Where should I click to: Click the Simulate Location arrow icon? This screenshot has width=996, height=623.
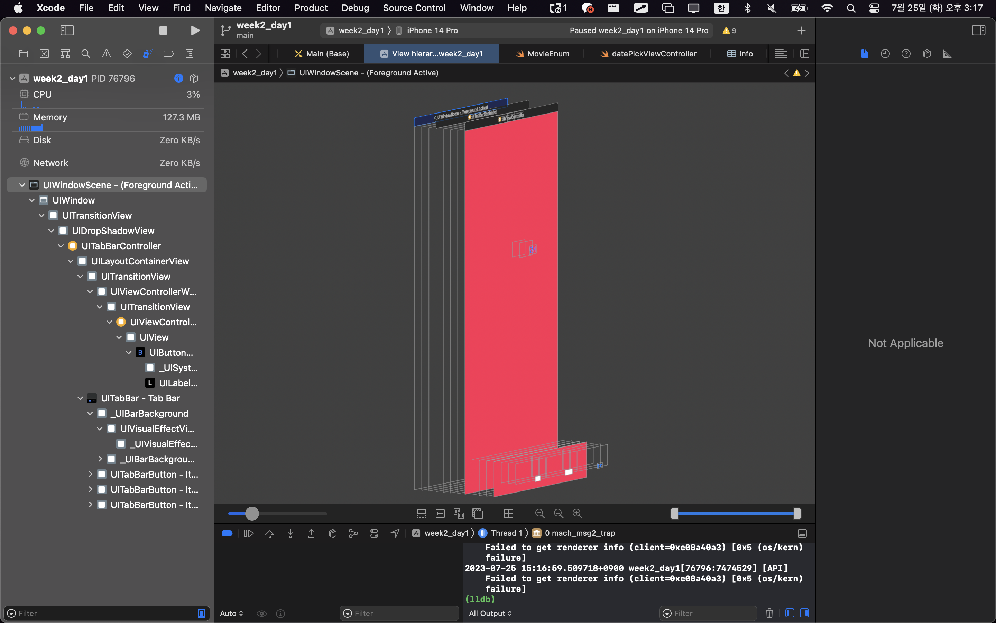(x=395, y=533)
